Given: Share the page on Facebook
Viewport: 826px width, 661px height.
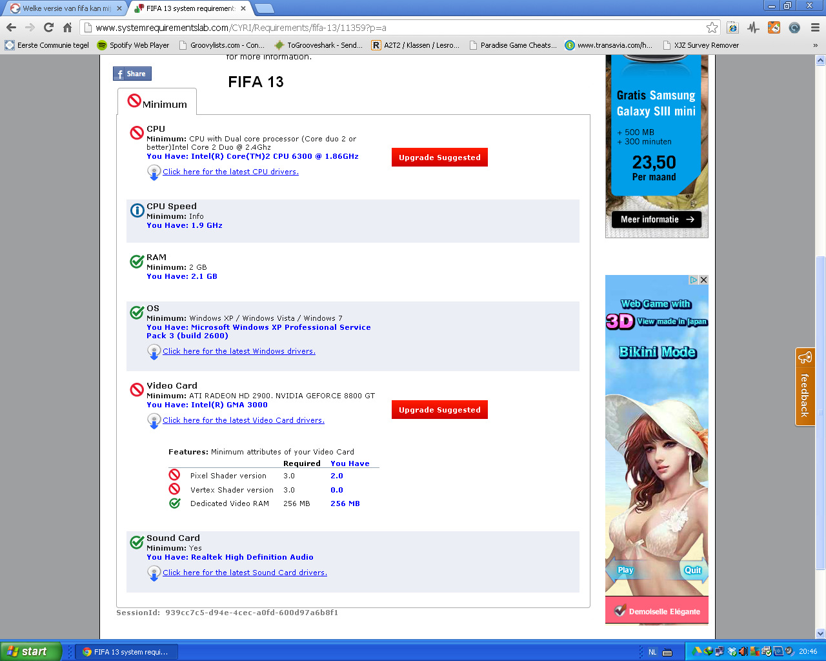Looking at the screenshot, I should pos(132,74).
